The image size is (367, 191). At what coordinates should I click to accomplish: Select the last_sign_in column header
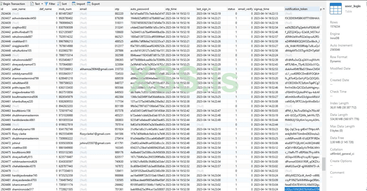click(211, 9)
